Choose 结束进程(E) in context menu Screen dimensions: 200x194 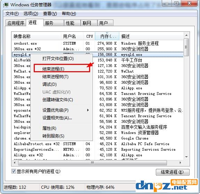[62, 69]
